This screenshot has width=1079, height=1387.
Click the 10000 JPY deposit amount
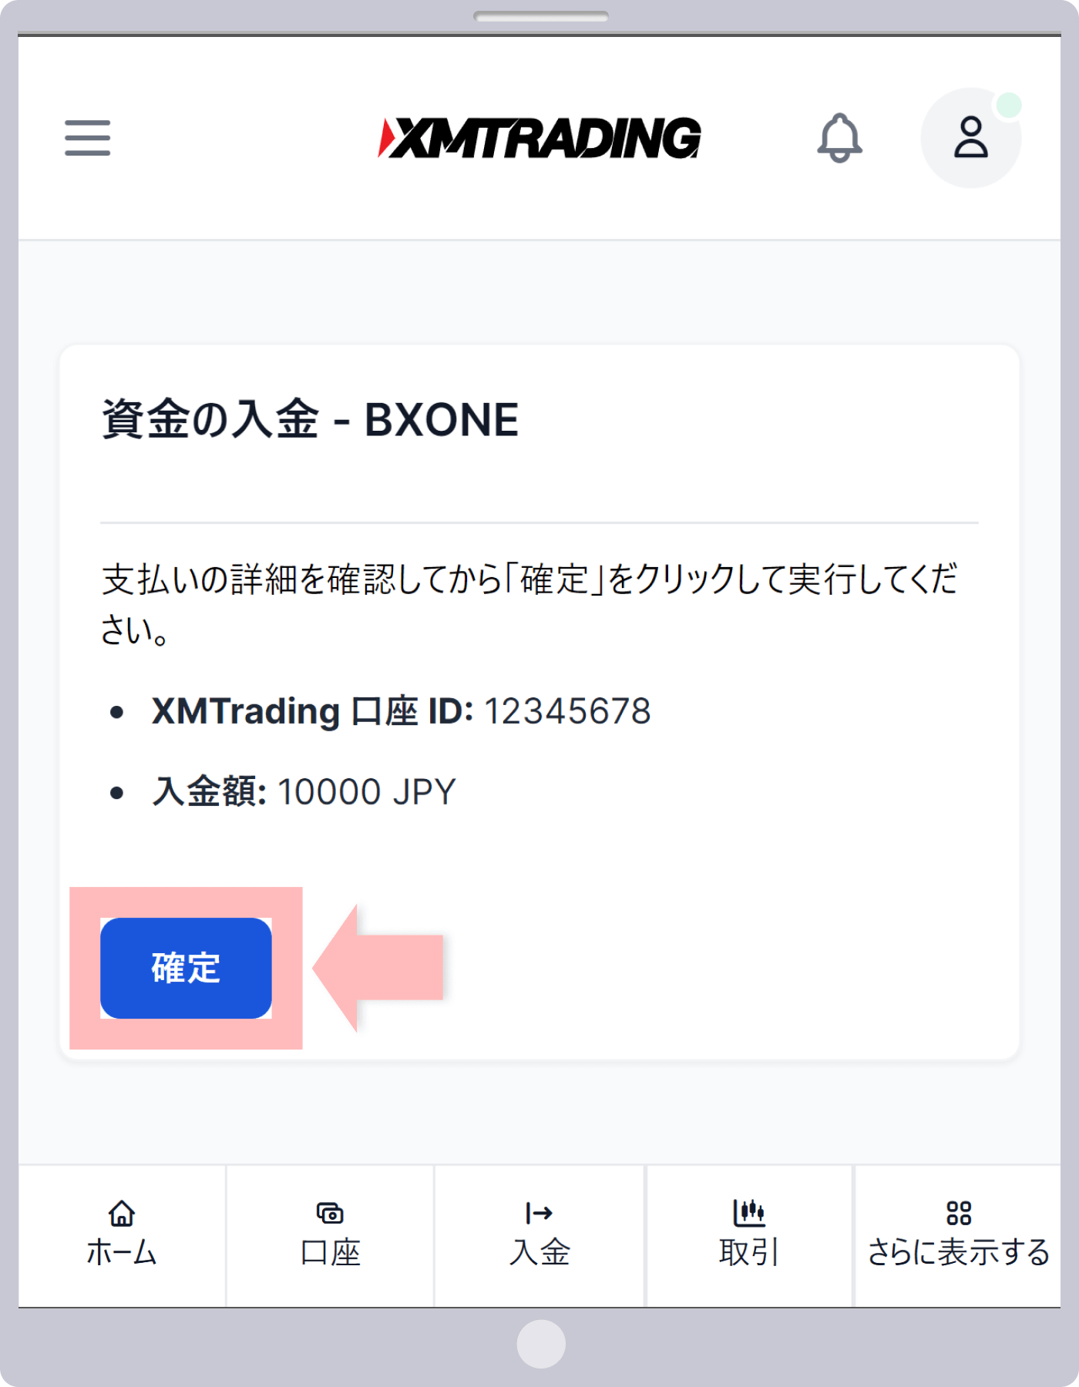click(366, 792)
